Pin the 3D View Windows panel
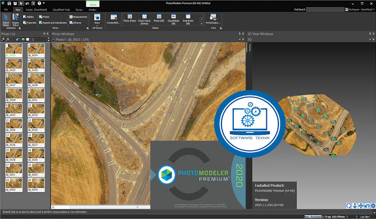The image size is (376, 219). [370, 34]
